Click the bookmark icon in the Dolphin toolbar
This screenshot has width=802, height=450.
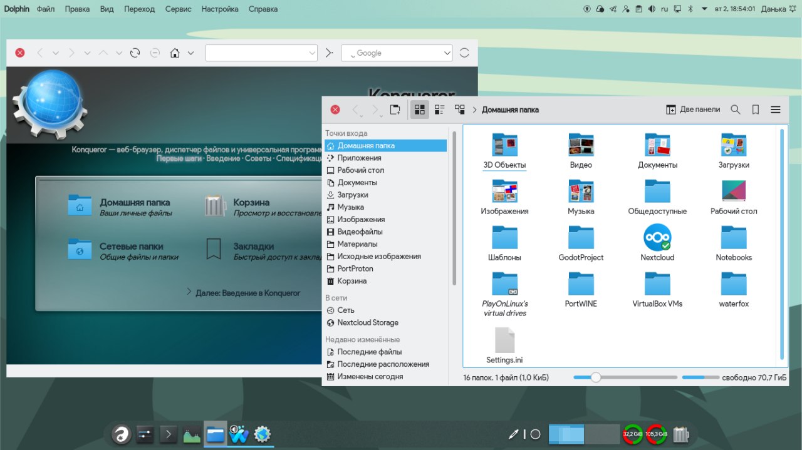756,110
